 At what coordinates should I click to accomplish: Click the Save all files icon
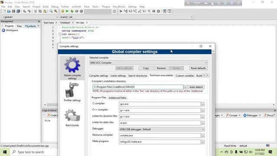[18, 11]
